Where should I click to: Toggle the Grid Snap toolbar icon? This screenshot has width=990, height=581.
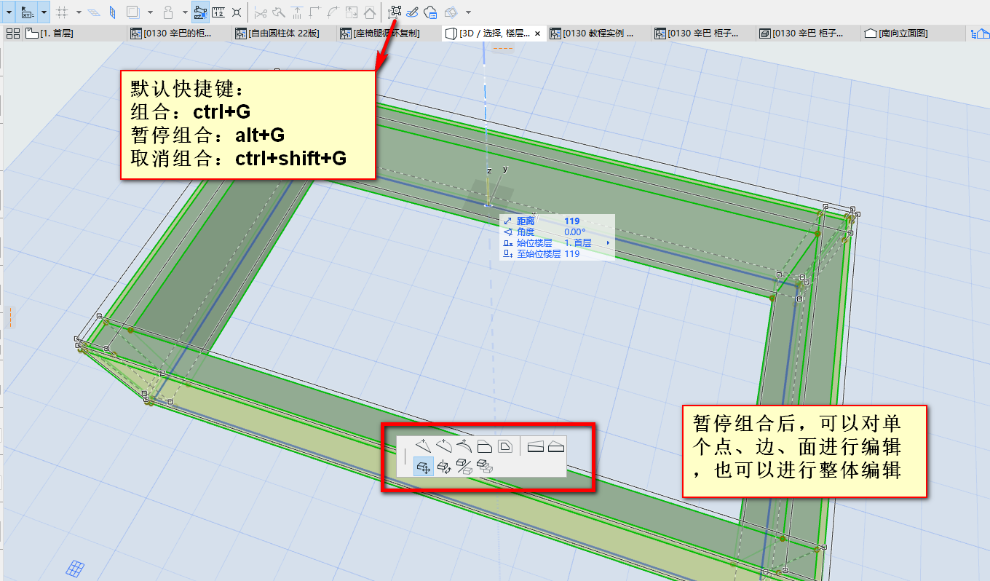point(62,12)
